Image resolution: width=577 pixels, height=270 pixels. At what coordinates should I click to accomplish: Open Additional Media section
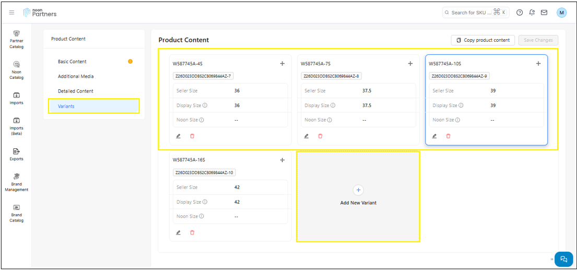(x=76, y=76)
